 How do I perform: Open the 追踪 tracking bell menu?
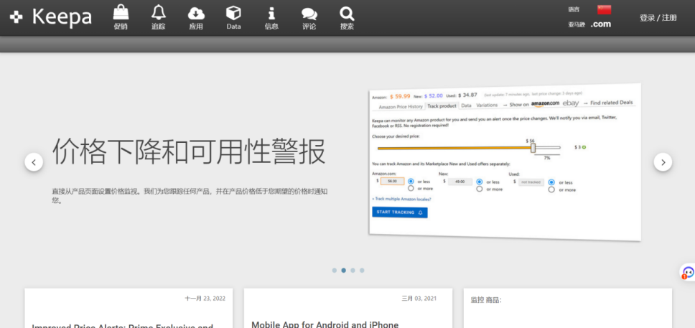158,17
